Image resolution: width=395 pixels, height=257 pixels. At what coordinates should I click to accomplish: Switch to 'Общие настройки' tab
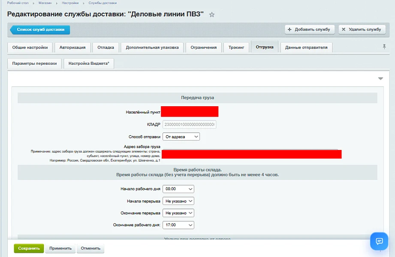(30, 47)
